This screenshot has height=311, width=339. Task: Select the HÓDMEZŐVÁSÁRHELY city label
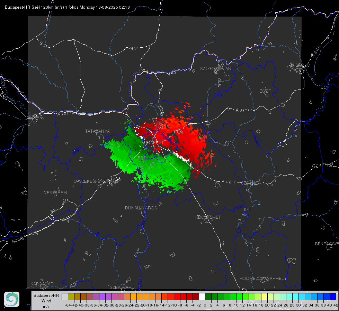(x=263, y=279)
